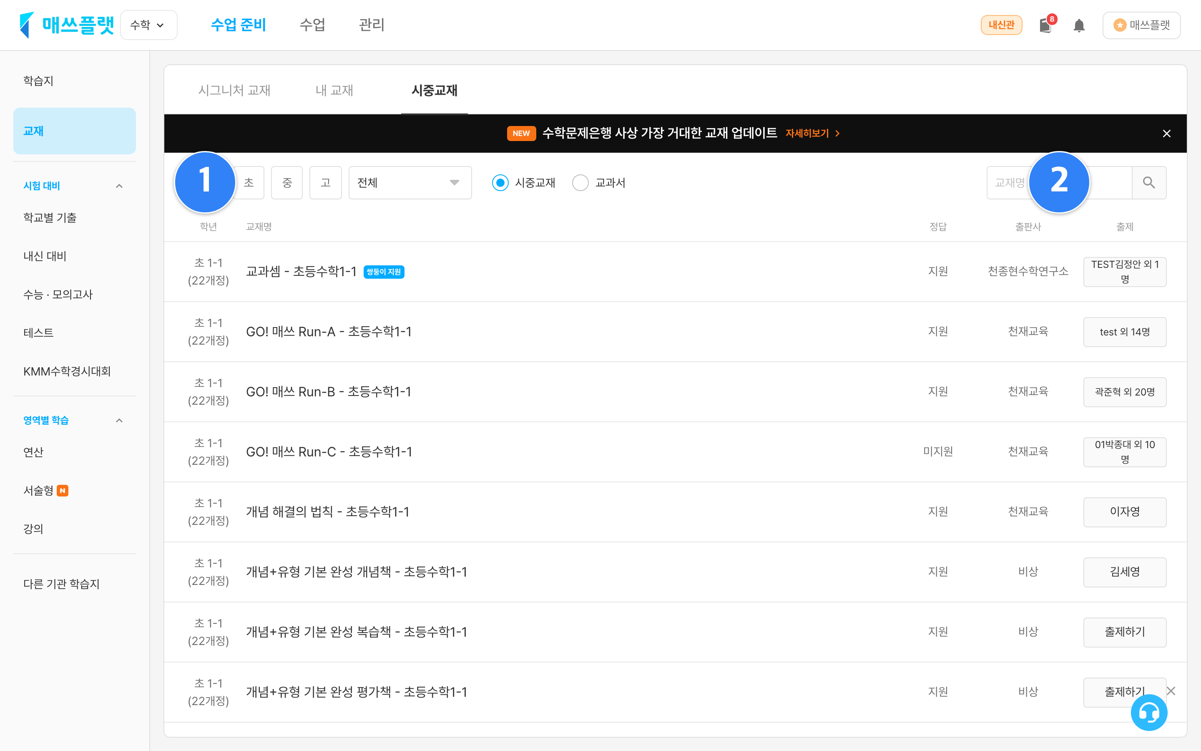
Task: Click the test 외 14명 button
Action: tap(1125, 332)
